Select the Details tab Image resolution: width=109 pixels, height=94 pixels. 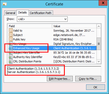(x=22, y=13)
